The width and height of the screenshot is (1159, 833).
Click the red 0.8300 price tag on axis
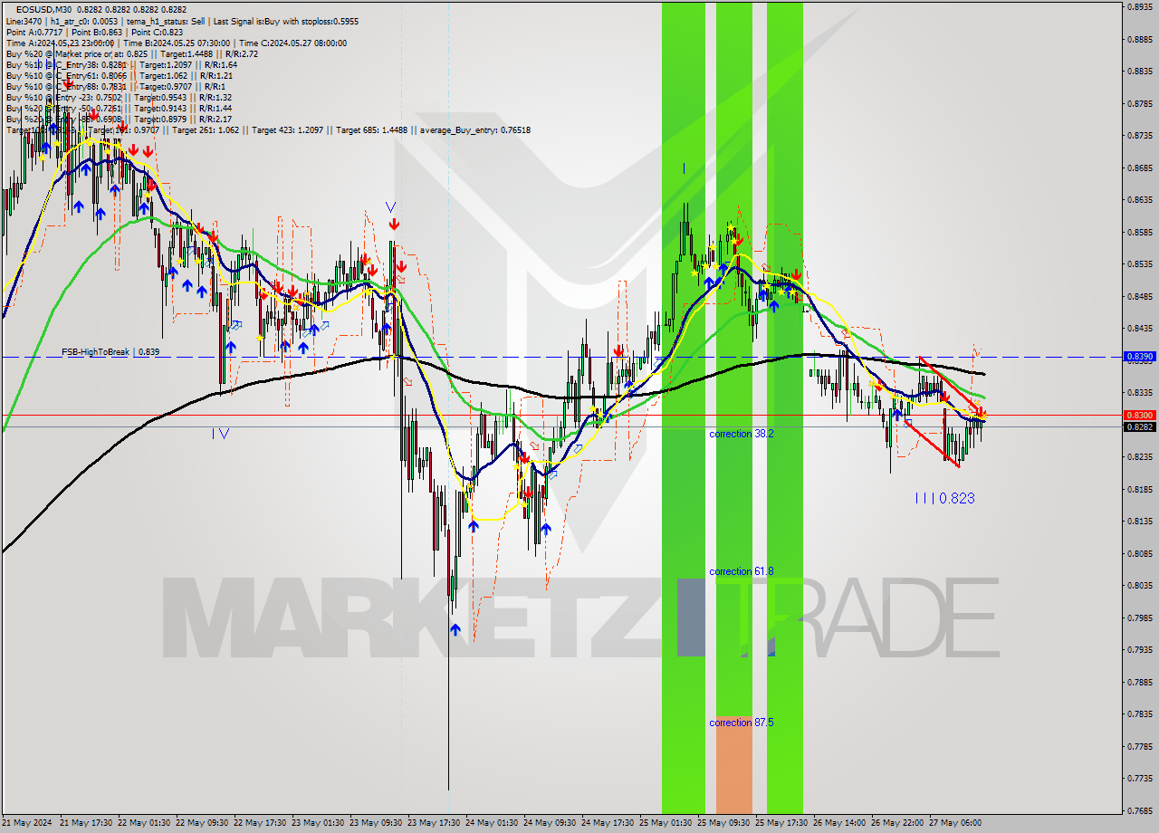pos(1138,415)
